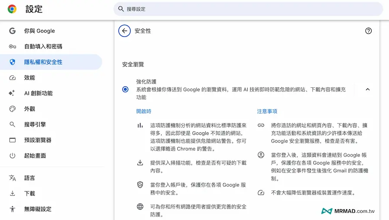Click the globe icon beside 可為你和所有網路使用者
389x220 pixels.
[x=140, y=206]
